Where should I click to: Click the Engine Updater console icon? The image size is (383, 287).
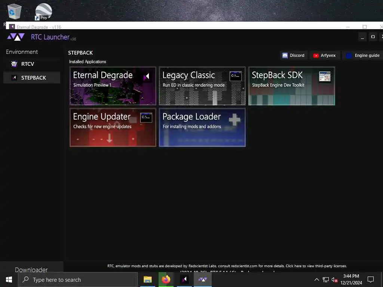tap(146, 118)
